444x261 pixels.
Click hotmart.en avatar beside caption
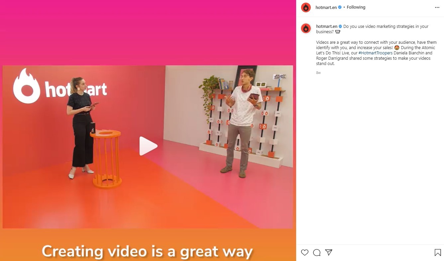click(306, 29)
